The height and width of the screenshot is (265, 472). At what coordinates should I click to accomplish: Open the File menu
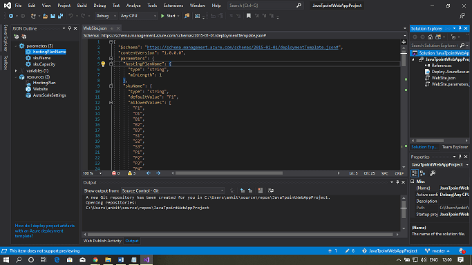tap(18, 6)
